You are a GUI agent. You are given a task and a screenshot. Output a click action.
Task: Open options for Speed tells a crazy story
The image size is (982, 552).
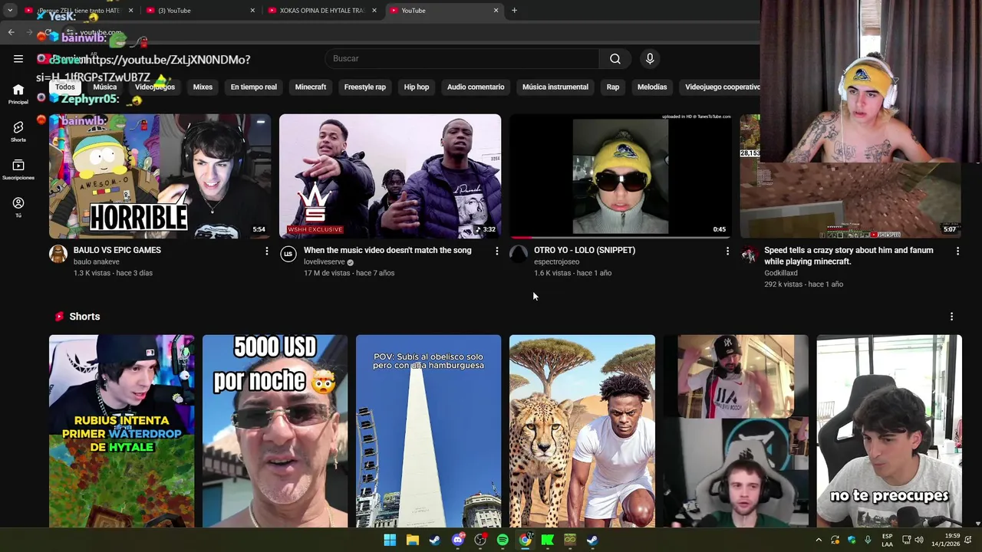[957, 251]
